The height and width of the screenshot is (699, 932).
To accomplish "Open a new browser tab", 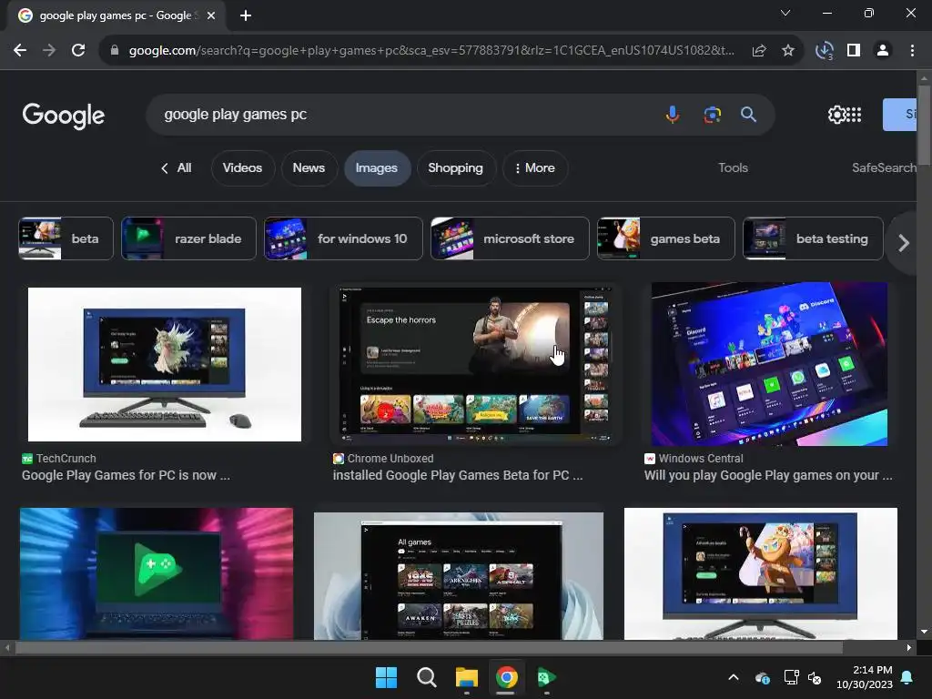I will pos(246,15).
